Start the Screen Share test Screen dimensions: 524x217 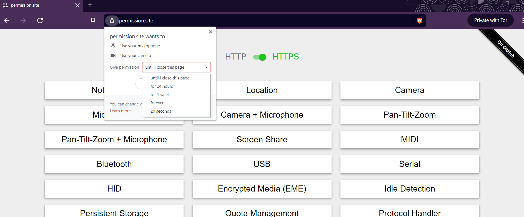tap(262, 139)
